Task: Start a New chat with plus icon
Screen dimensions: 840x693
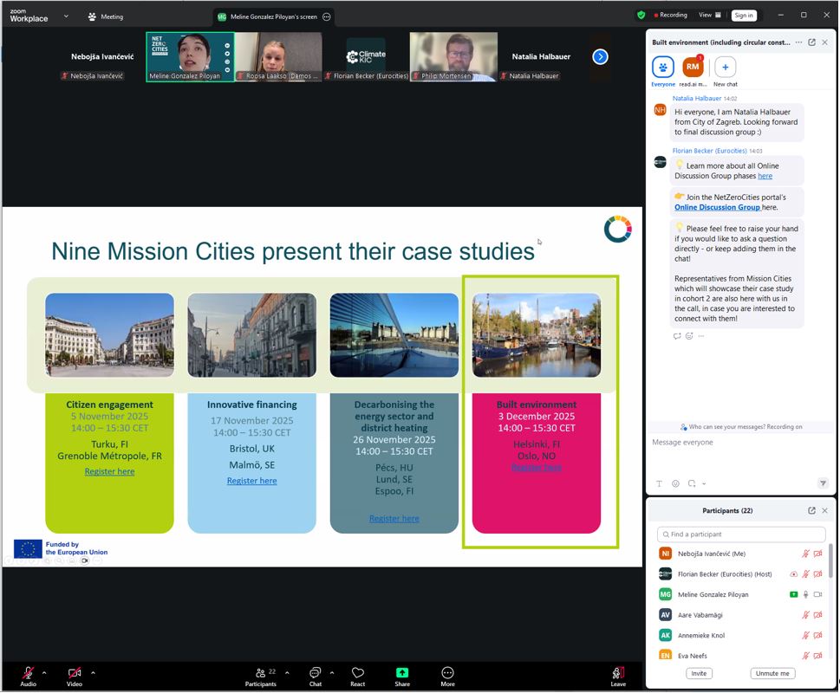Action: pyautogui.click(x=725, y=67)
